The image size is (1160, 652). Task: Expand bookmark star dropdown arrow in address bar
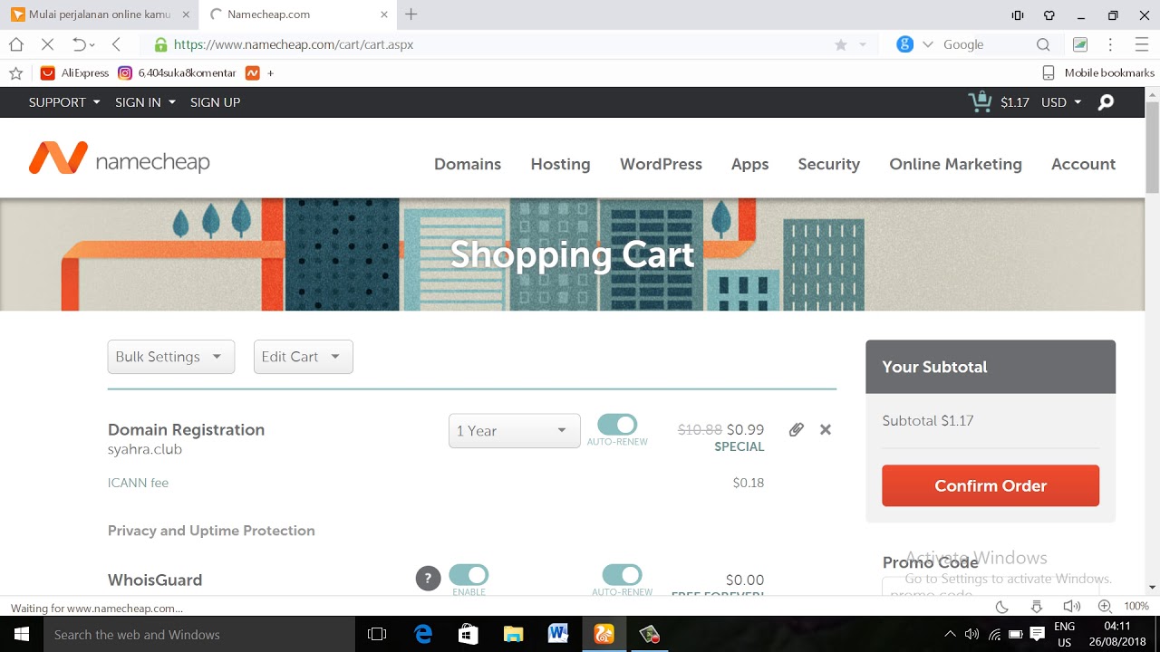863,44
